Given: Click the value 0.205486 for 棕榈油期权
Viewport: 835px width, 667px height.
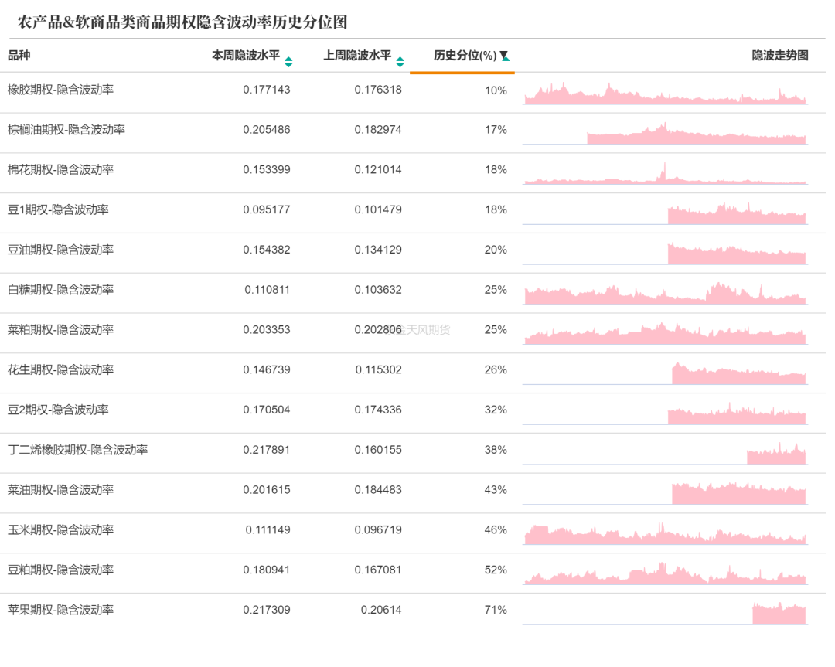Looking at the screenshot, I should coord(267,129).
